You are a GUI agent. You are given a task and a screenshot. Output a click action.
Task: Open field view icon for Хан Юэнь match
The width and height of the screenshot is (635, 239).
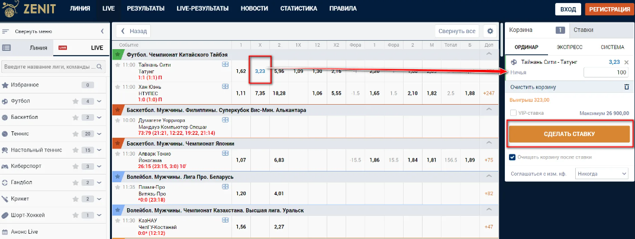point(225,86)
